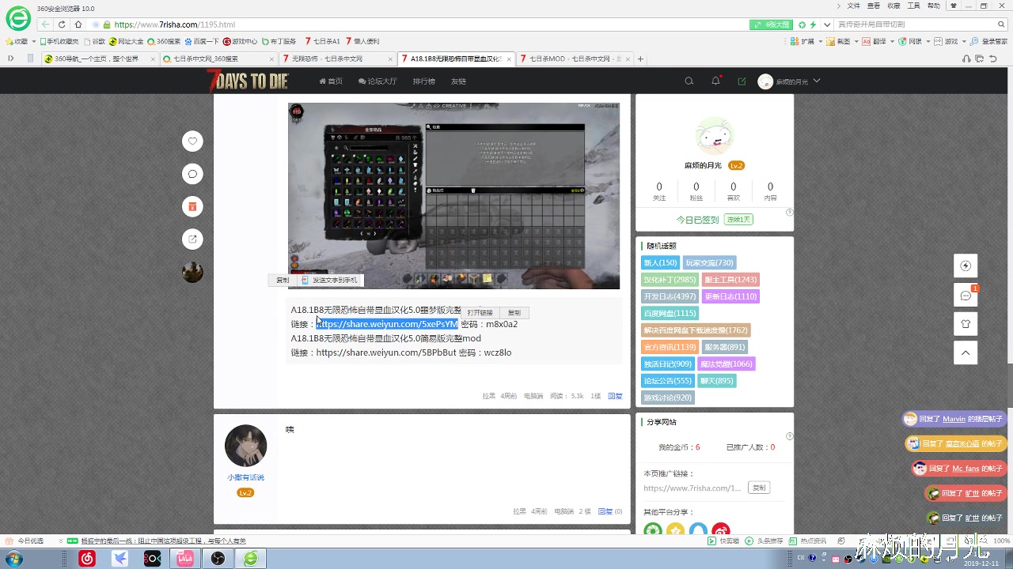The height and width of the screenshot is (569, 1013).
Task: Click the browser search input field
Action: 914,24
